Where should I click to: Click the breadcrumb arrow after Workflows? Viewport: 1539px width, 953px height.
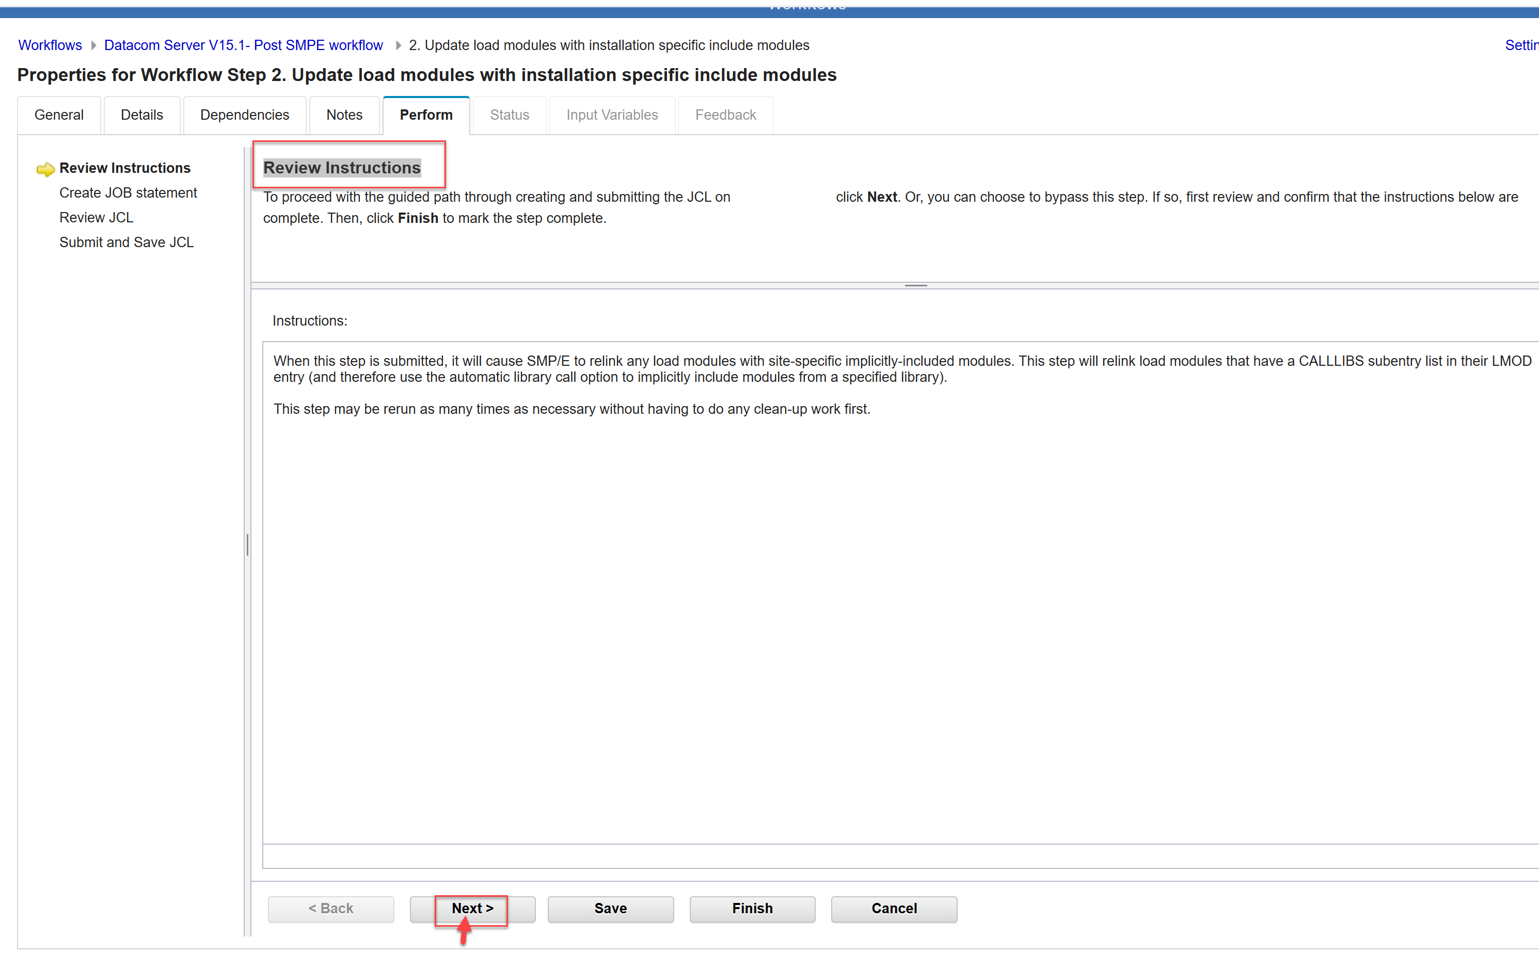(93, 45)
